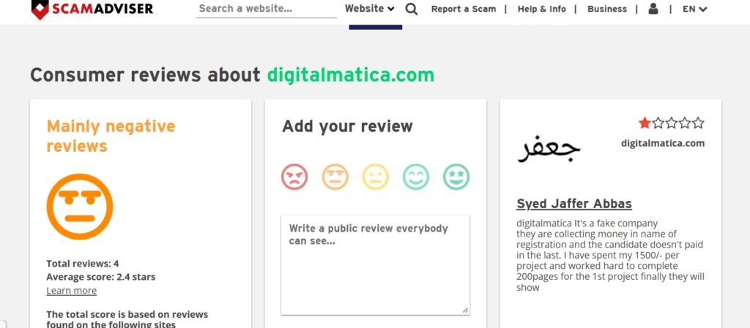Screen dimensions: 750x328
Task: Select the star-eyed green face rating
Action: [x=456, y=177]
